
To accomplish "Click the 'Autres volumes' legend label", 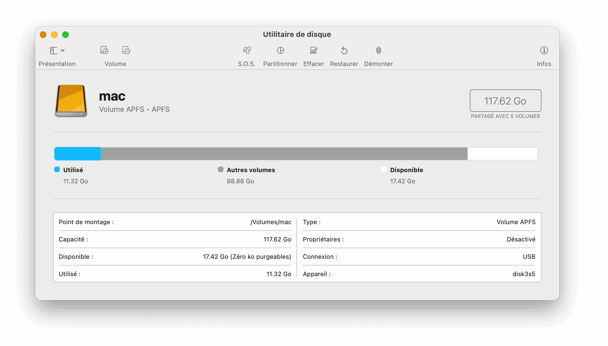I will pyautogui.click(x=251, y=170).
